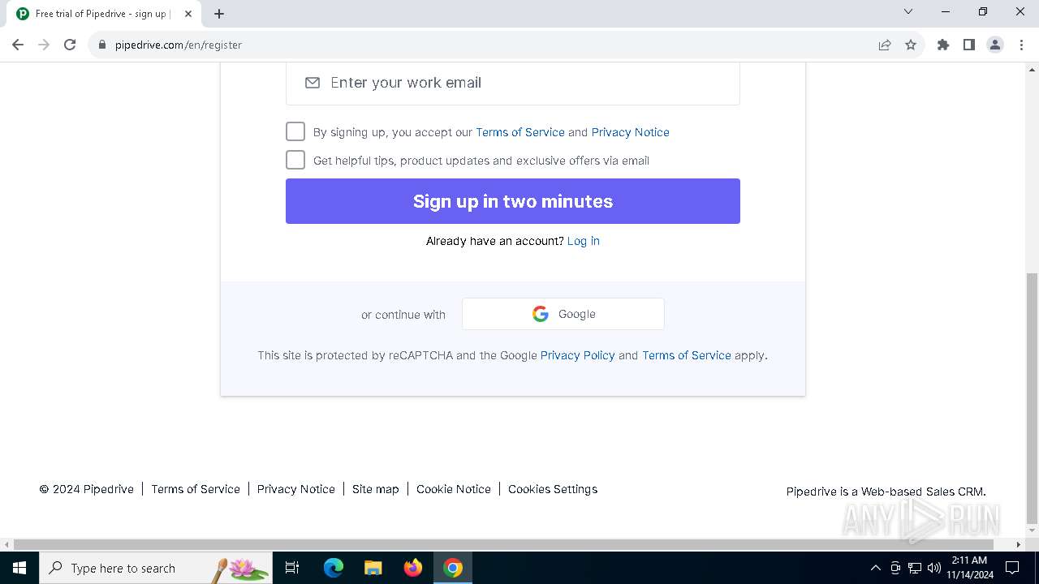Bookmark this page with the star icon

click(x=911, y=45)
